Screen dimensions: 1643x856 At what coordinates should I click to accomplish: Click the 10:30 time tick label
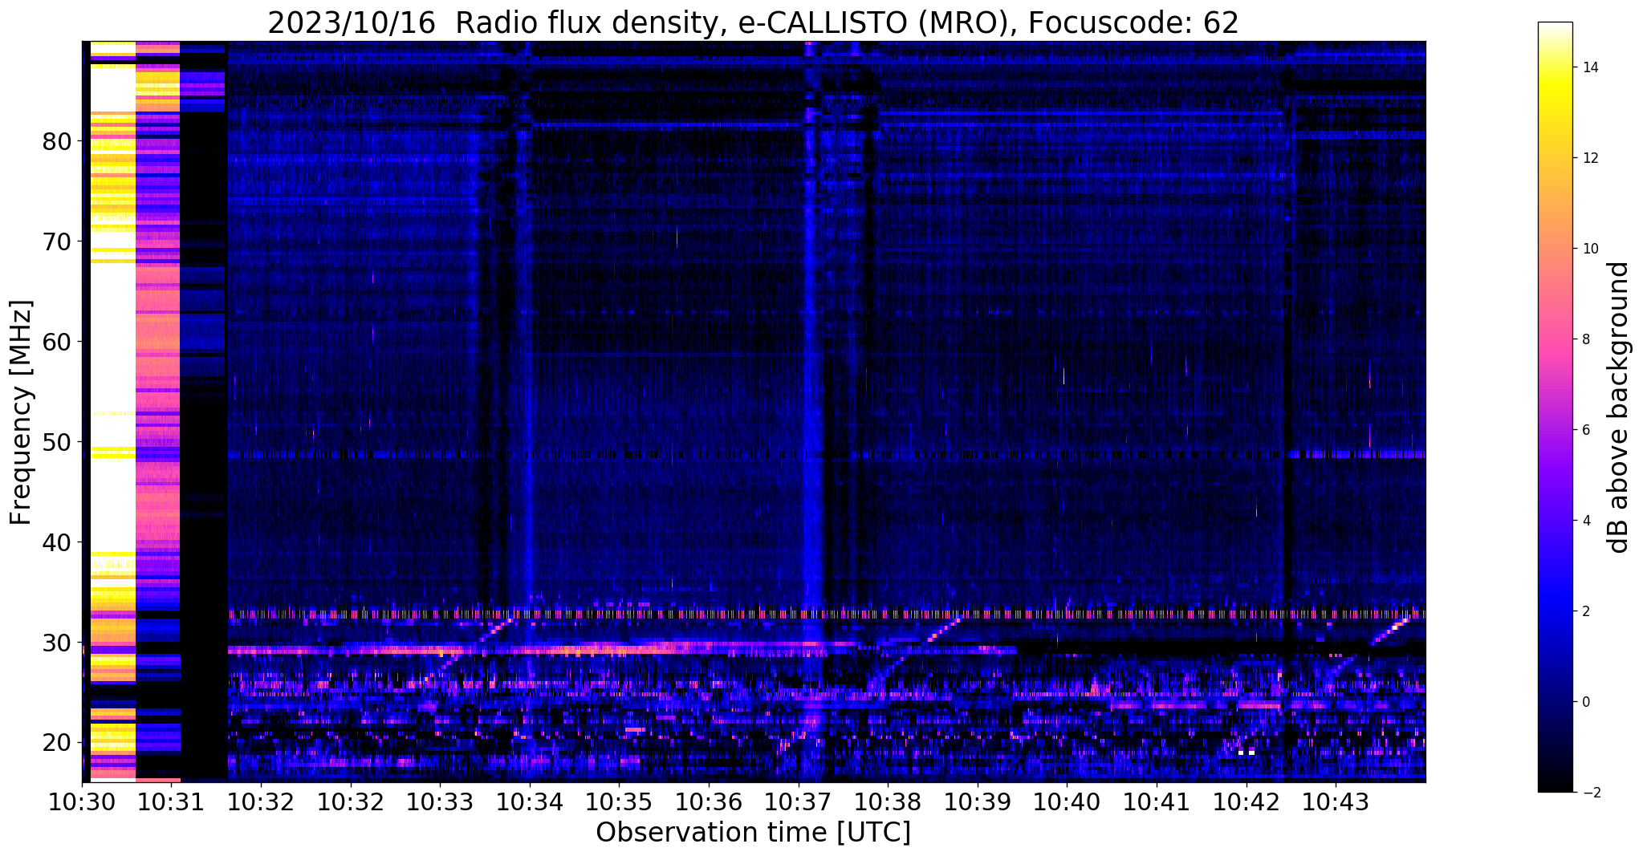82,801
